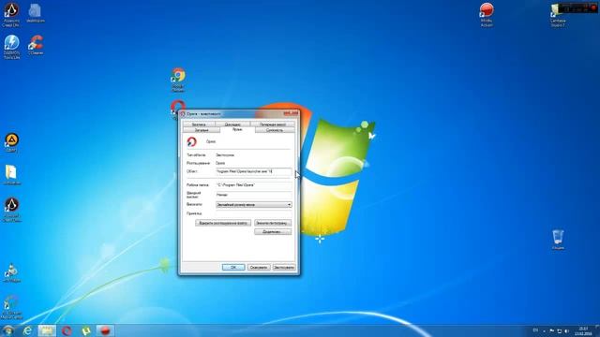
Task: Click the network icon in system tray
Action: (x=559, y=330)
